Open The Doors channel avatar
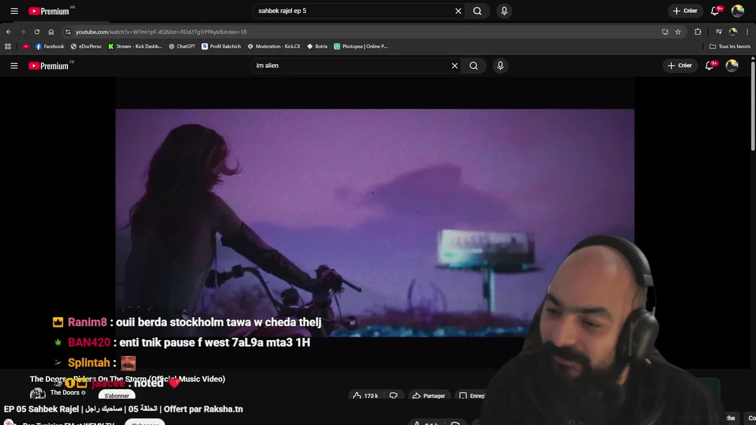 point(38,394)
